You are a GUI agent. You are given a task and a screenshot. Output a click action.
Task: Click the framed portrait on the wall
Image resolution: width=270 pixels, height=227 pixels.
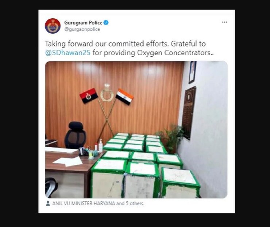coord(192,72)
